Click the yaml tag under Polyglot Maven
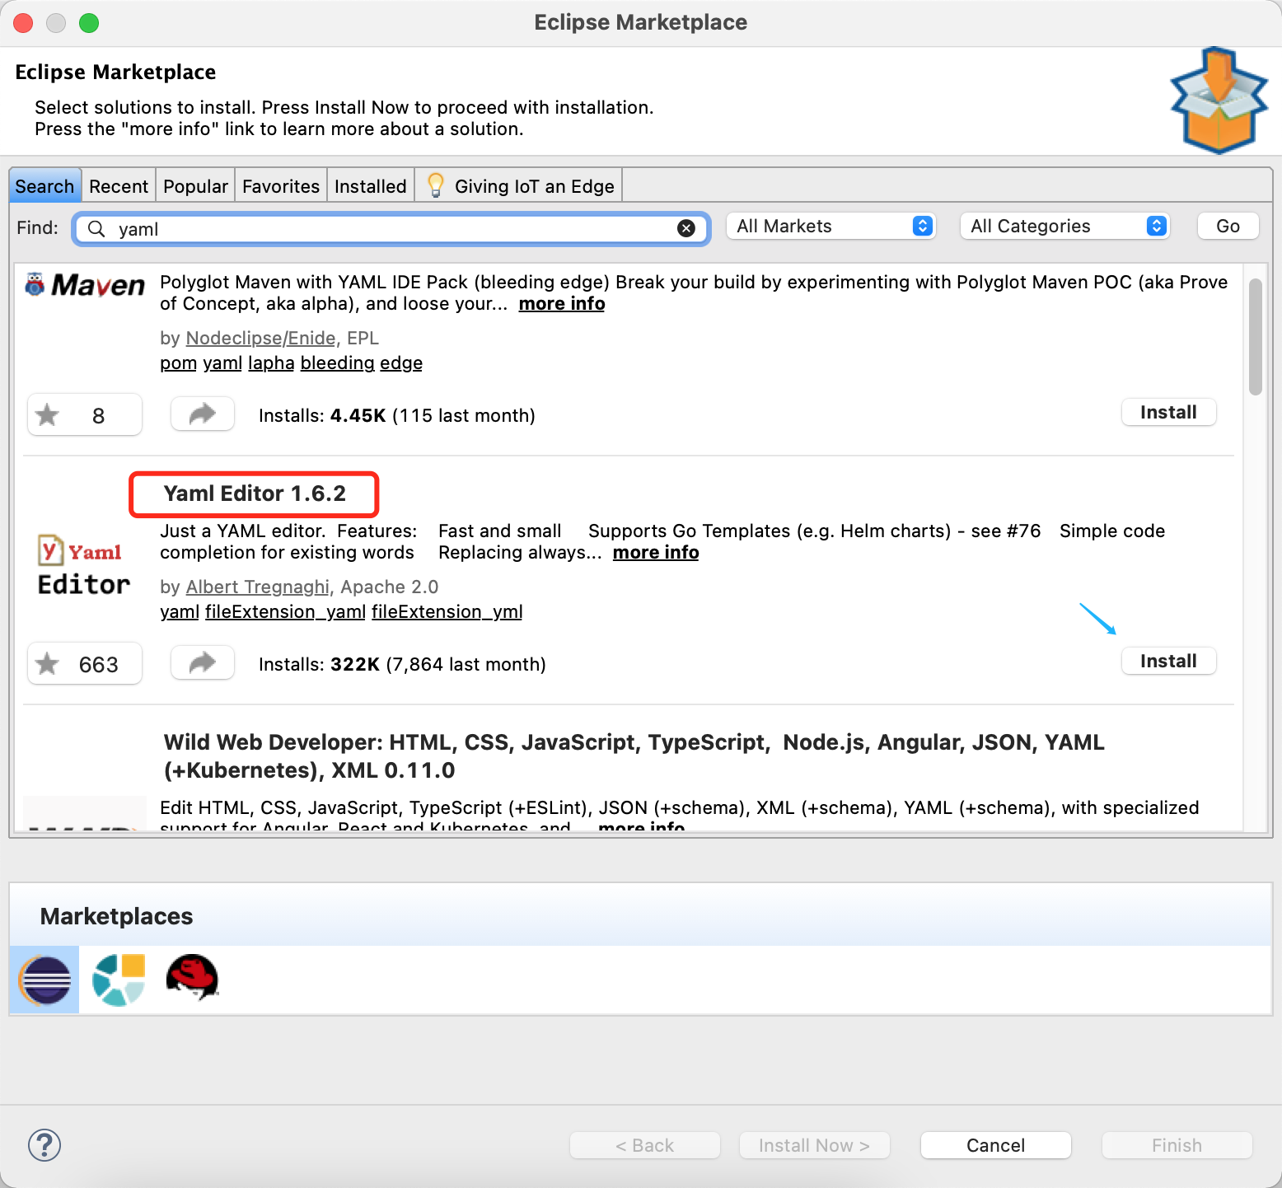Image resolution: width=1282 pixels, height=1188 pixels. [222, 362]
